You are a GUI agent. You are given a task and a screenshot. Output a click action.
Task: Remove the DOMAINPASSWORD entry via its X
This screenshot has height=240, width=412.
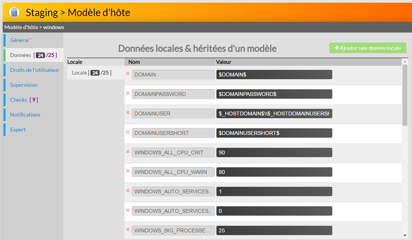[128, 93]
